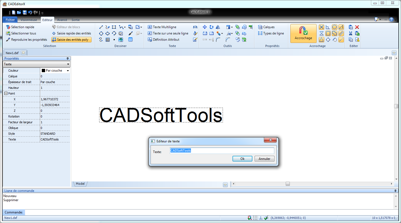Screen dimensions: 401x223
Task: Toggle the circle center snap option
Action: tap(334, 27)
